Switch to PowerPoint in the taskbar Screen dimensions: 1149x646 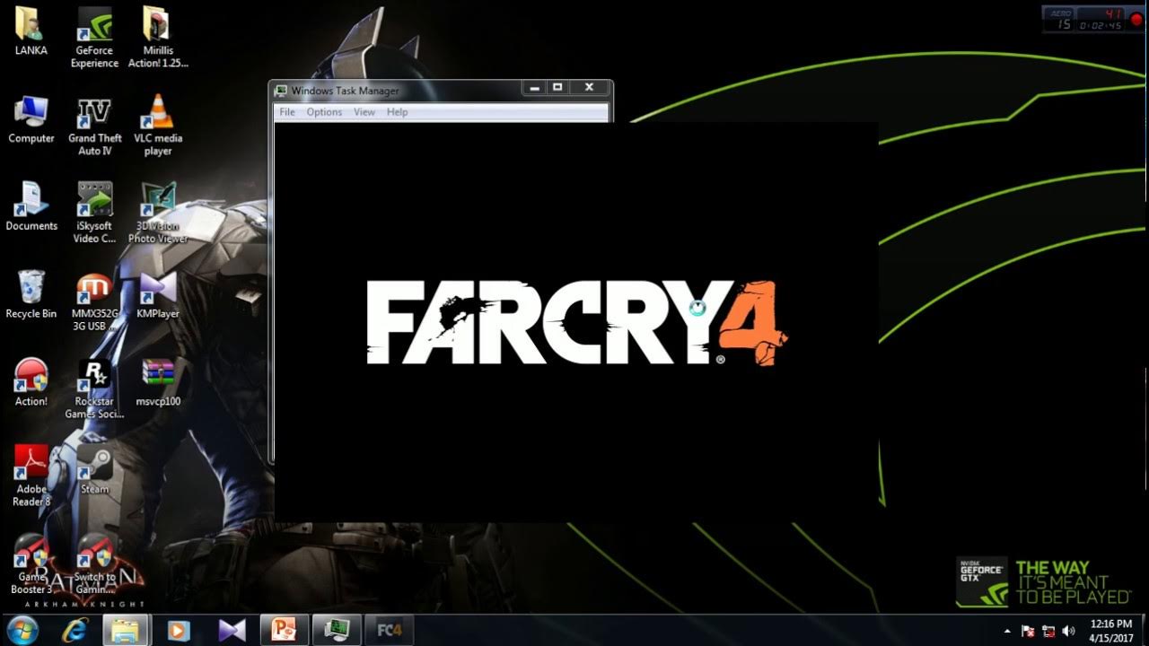(285, 630)
